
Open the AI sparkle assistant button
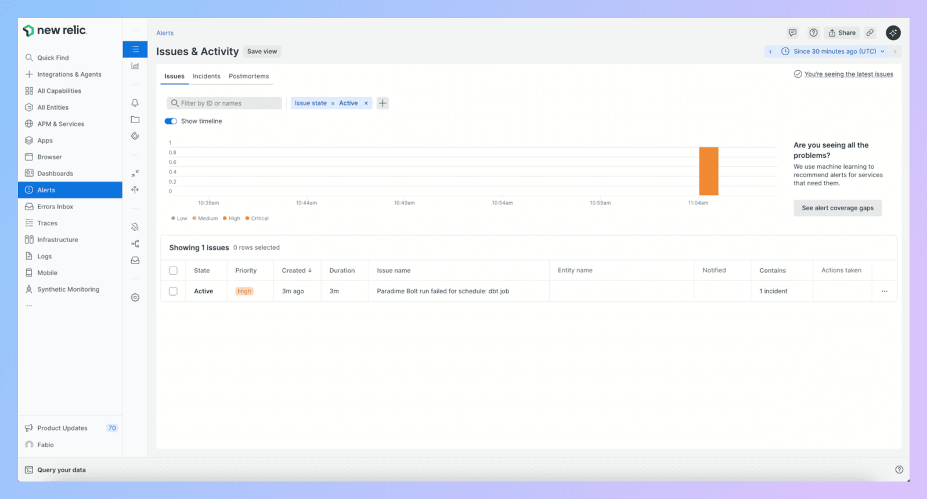[893, 33]
